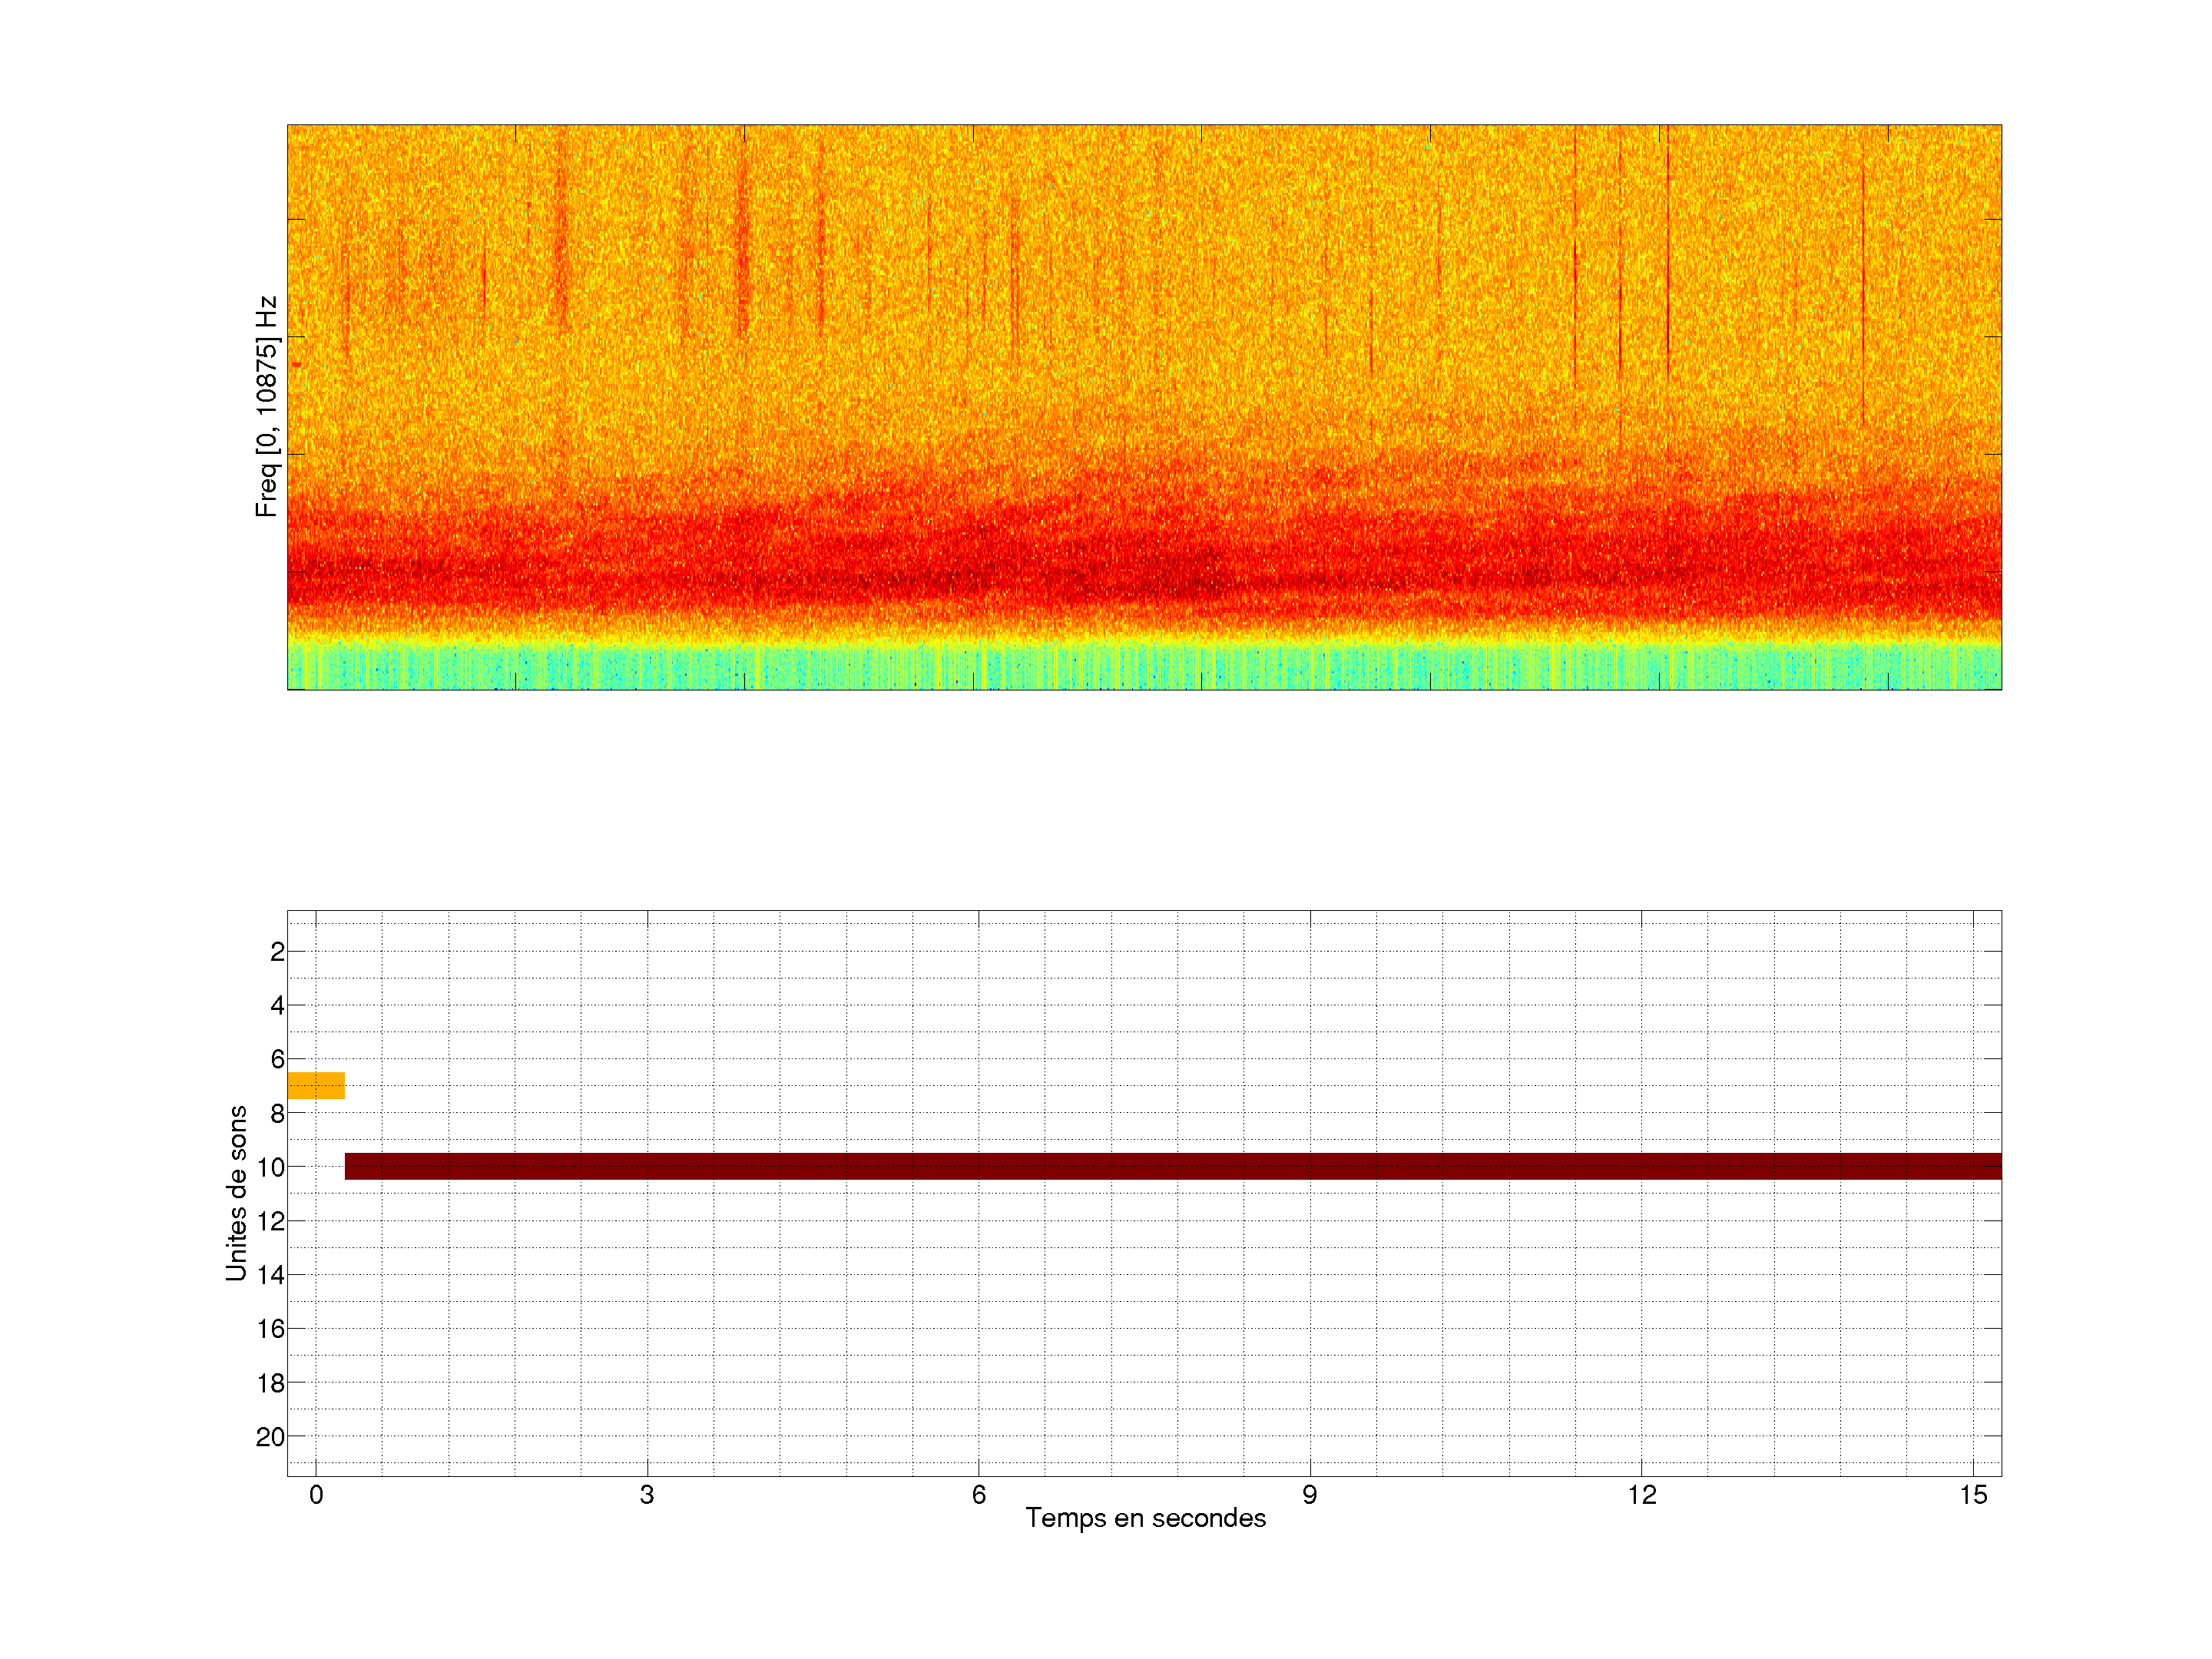Click the y-axis tick label 2
This screenshot has width=2212, height=1659.
(x=277, y=952)
